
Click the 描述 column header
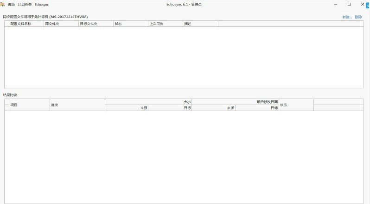(200, 24)
